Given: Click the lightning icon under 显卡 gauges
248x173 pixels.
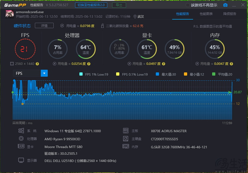Looking at the screenshot, I should [x=129, y=64].
